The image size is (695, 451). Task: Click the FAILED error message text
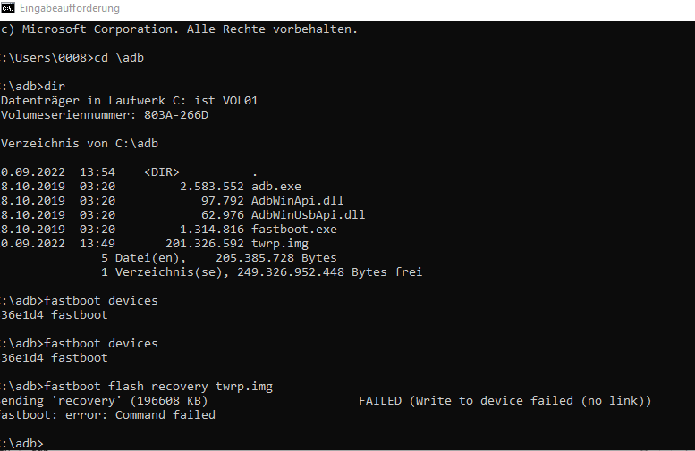[x=504, y=401]
